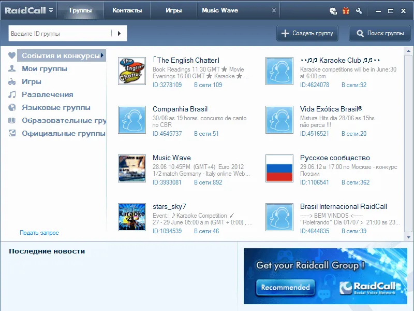Click the vertical scrollbar track of group list
This screenshot has width=414, height=311.
tap(408, 144)
